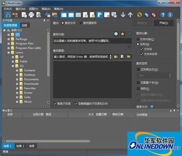The height and width of the screenshot is (156, 182).
Task: Select the Find Files binoculars toolbar icon
Action: [8, 15]
